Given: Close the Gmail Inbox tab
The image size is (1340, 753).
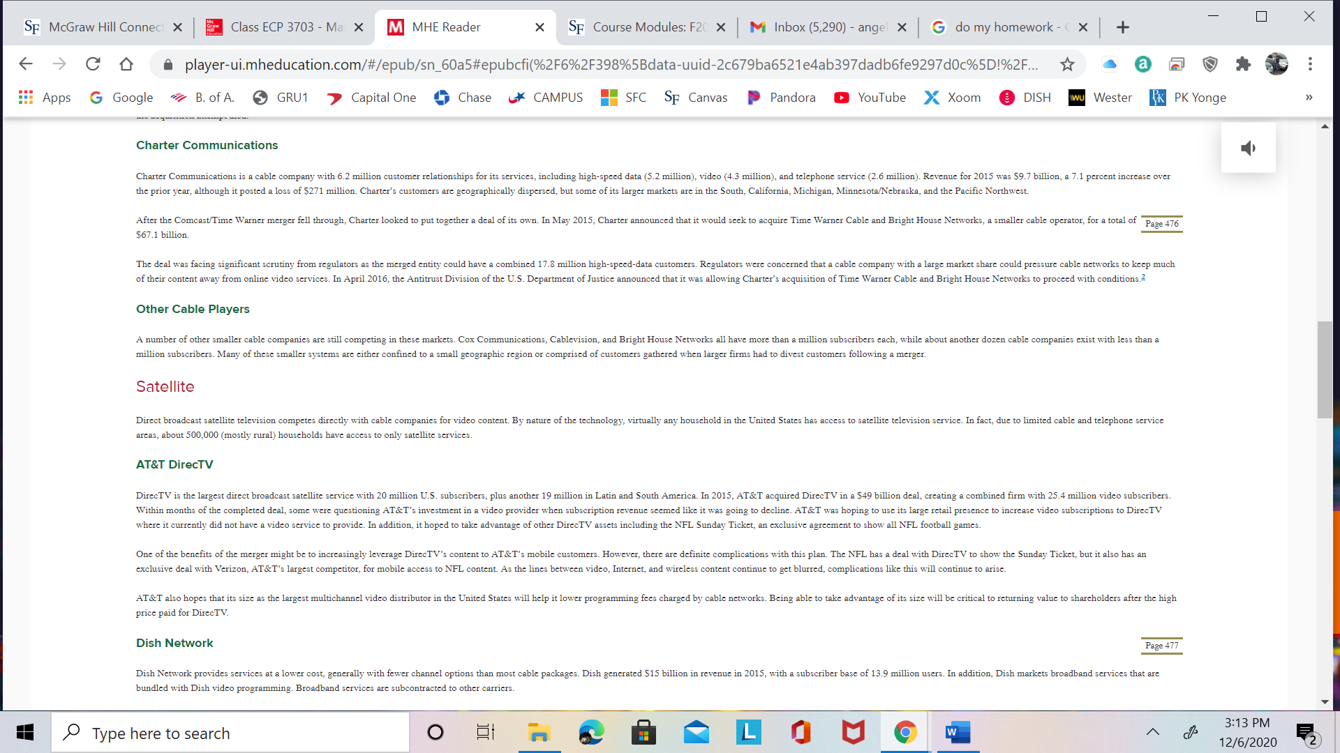Looking at the screenshot, I should point(902,27).
